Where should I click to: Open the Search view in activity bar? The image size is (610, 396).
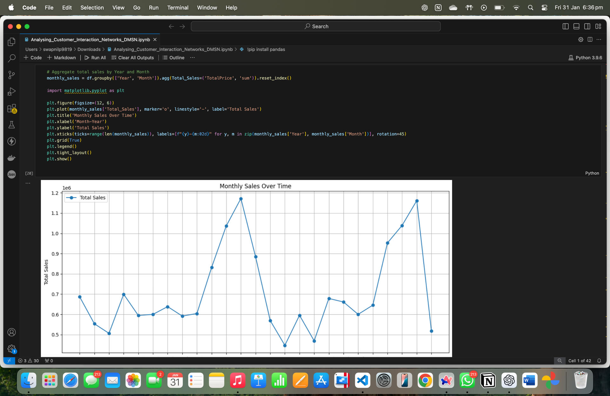pyautogui.click(x=11, y=58)
